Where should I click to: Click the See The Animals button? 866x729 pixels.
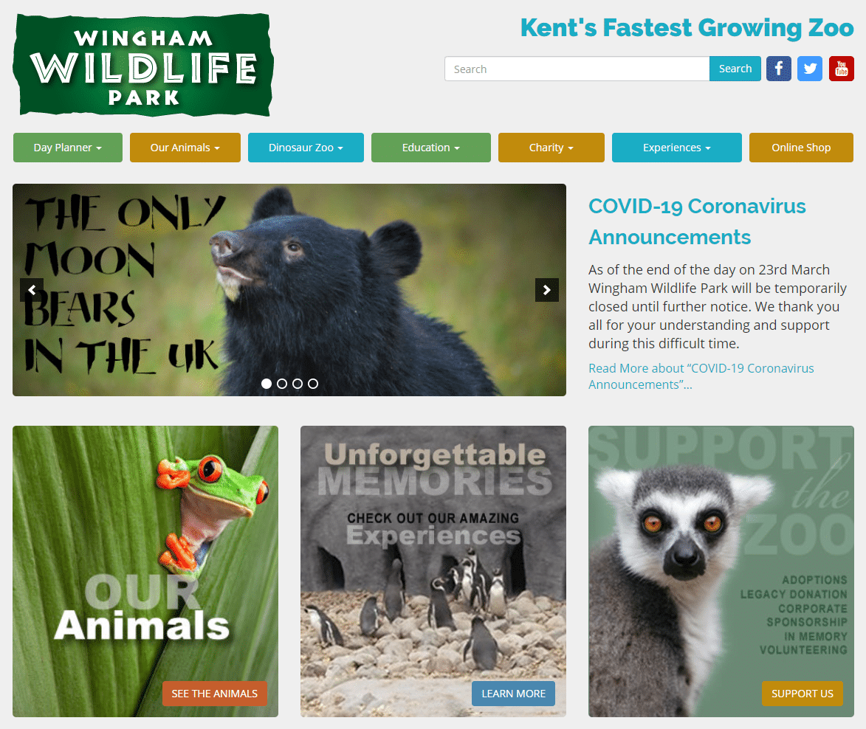pos(214,694)
